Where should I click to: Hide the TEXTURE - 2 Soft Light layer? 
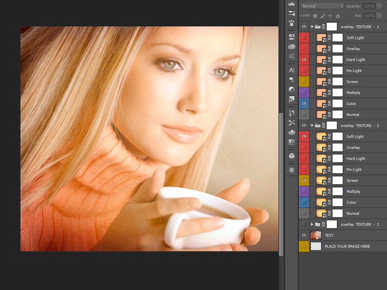(x=304, y=136)
